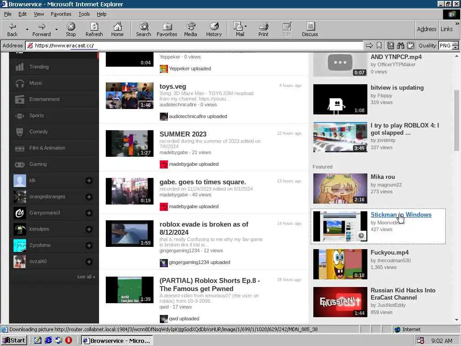
Task: Open the SUMMER 2023 video thumbnail
Action: pyautogui.click(x=129, y=143)
